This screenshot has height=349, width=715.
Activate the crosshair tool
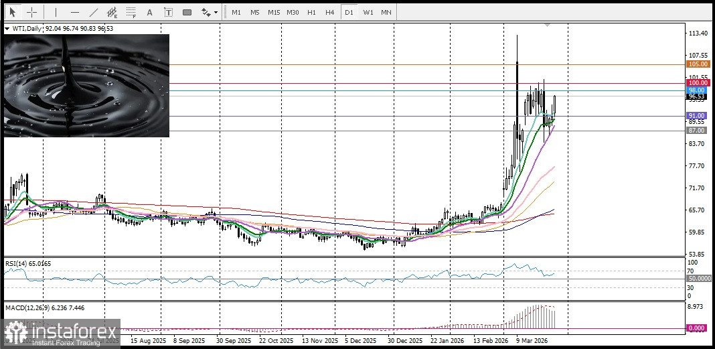pyautogui.click(x=31, y=12)
